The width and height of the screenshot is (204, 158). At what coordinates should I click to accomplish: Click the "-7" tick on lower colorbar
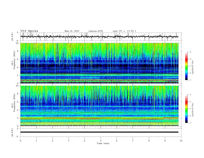(190, 123)
